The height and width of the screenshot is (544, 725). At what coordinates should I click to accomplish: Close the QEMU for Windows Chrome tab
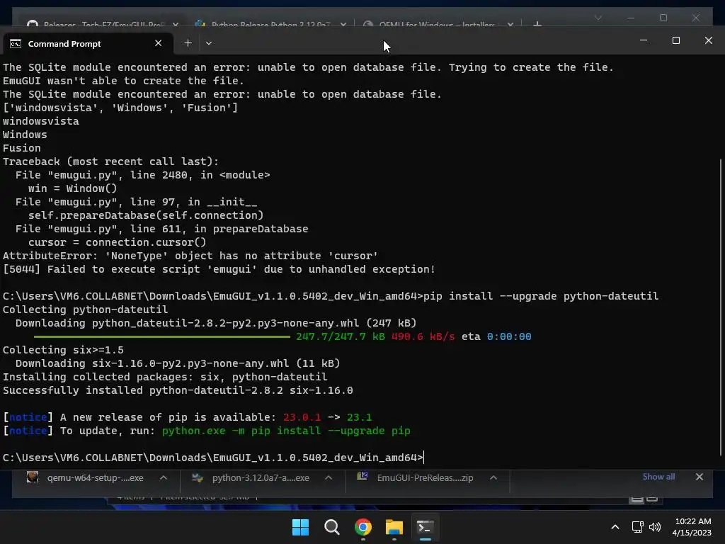510,25
